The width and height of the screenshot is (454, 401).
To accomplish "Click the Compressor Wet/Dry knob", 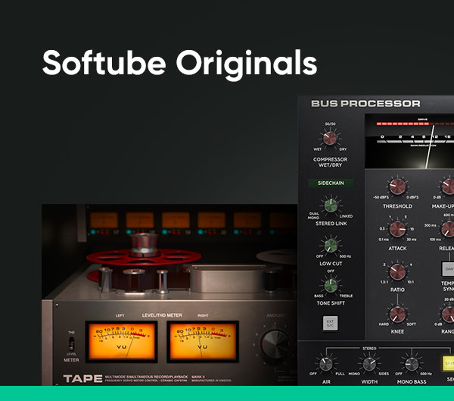I will 330,138.
